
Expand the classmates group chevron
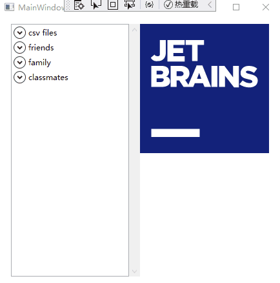(19, 78)
